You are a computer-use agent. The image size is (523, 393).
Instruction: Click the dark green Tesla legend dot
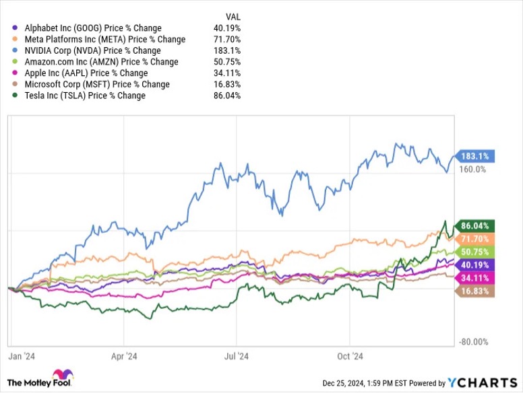pos(15,96)
